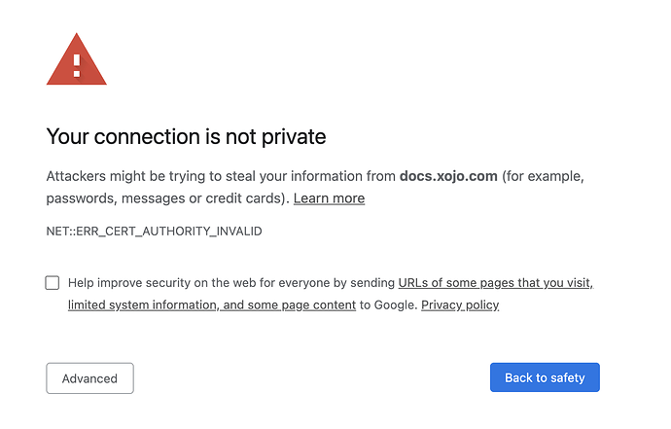Click the (for example, text after the domain
The height and width of the screenshot is (429, 671).
pos(543,176)
